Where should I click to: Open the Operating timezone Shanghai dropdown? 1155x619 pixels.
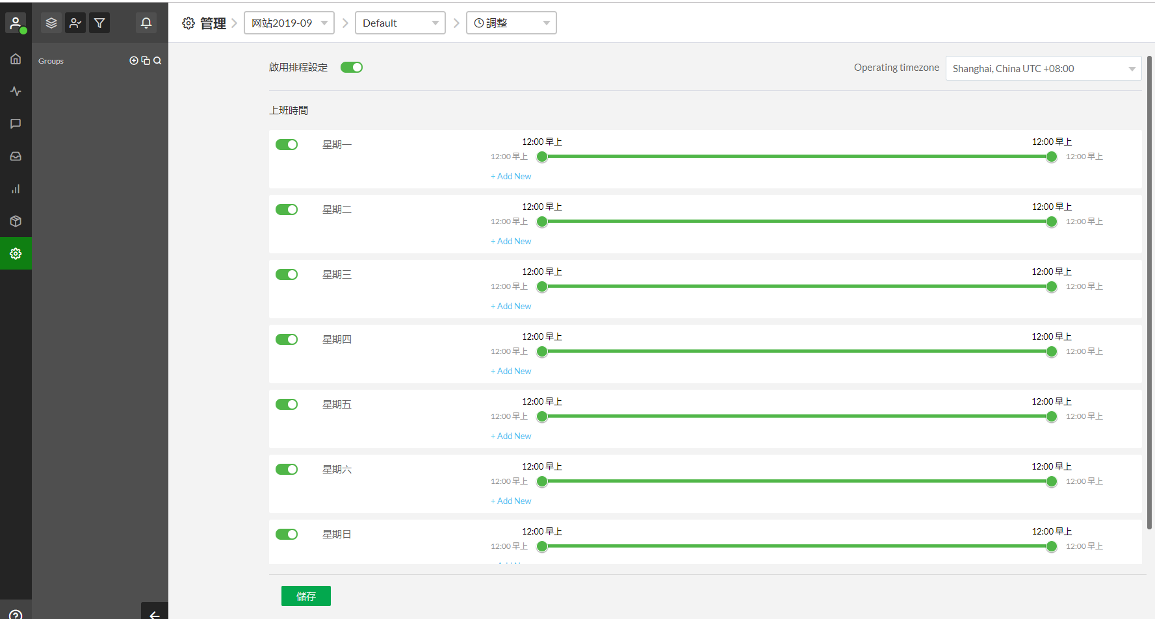[x=1043, y=69]
